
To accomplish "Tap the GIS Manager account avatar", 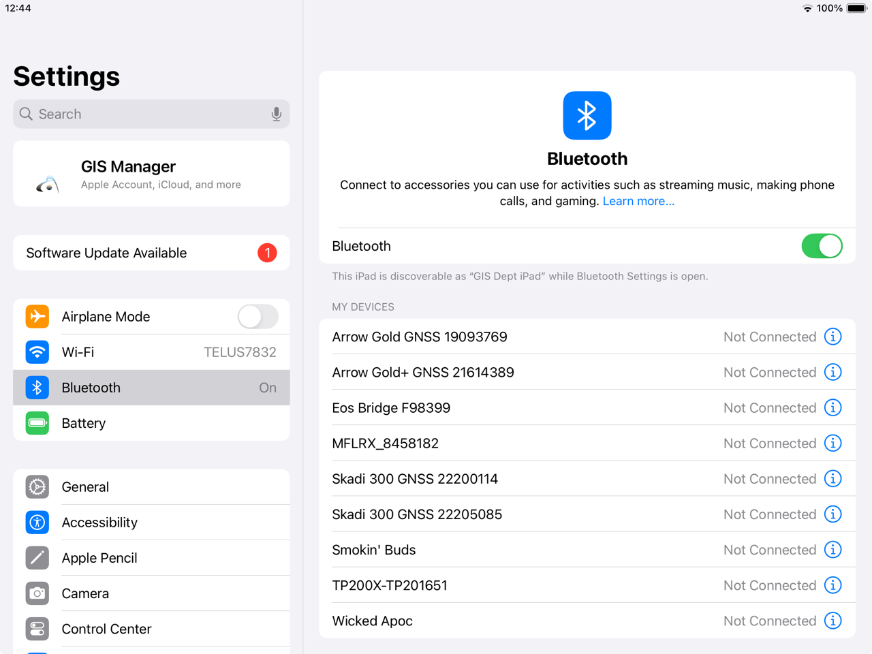I will click(48, 183).
